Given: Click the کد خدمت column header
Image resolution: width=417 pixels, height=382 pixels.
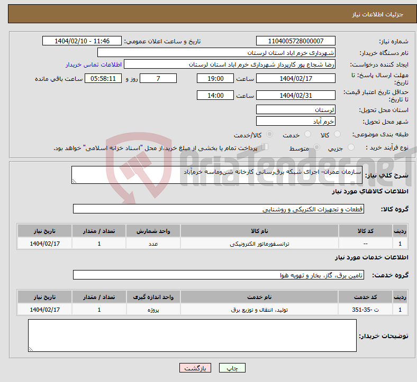Looking at the screenshot, I should [x=366, y=297].
